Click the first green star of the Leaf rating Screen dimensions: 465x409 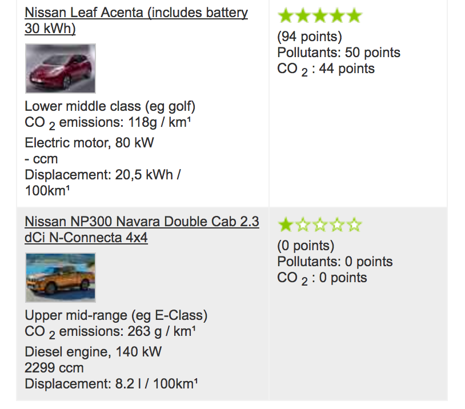tap(286, 15)
